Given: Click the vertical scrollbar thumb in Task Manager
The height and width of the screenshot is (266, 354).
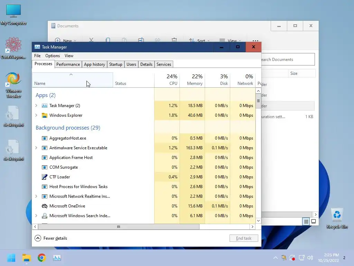Looking at the screenshot, I should (x=258, y=101).
